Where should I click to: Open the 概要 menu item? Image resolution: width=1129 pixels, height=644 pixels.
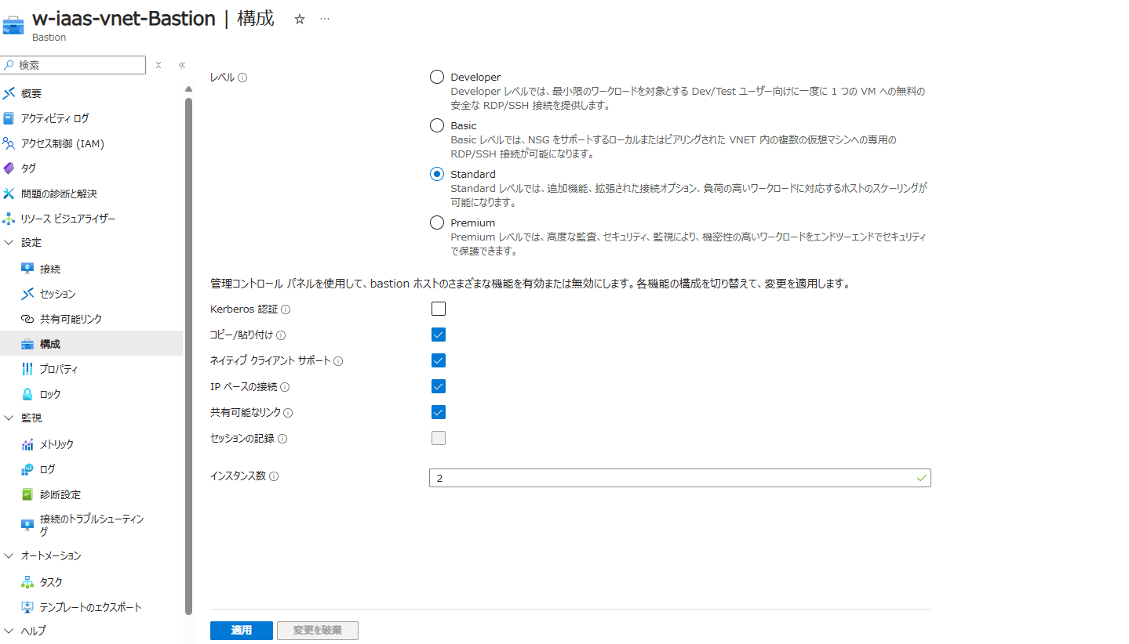tap(91, 93)
